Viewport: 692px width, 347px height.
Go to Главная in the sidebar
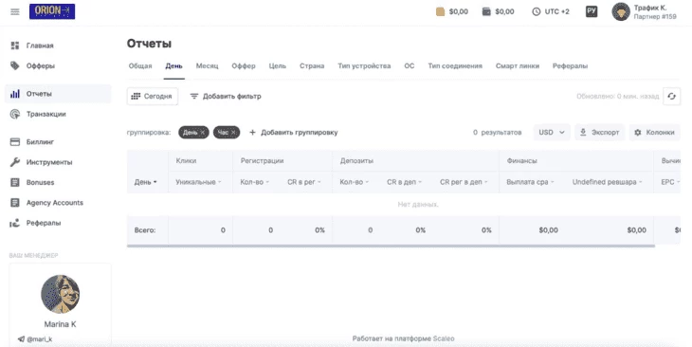(x=40, y=46)
